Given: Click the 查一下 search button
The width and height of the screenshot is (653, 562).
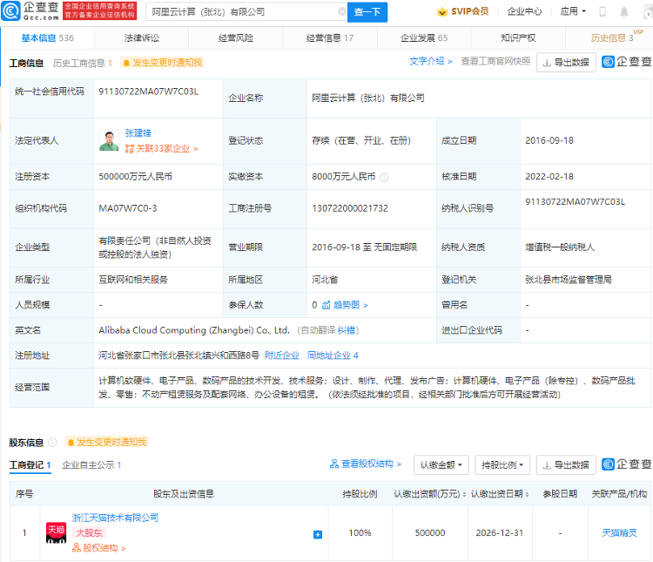Looking at the screenshot, I should tap(367, 12).
